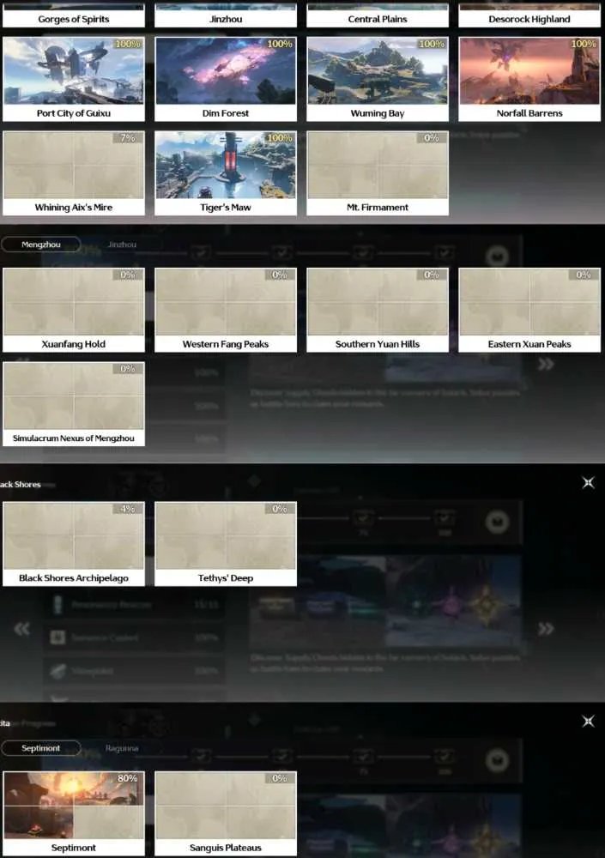Open the Norfall Barrens area card
This screenshot has width=605, height=858.
pos(529,79)
